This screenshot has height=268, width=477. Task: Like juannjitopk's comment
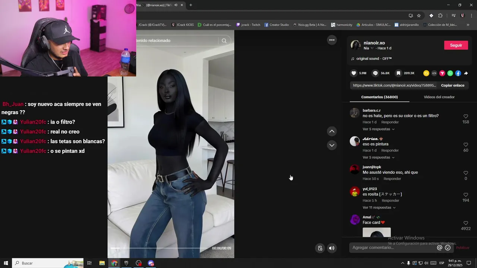click(466, 173)
